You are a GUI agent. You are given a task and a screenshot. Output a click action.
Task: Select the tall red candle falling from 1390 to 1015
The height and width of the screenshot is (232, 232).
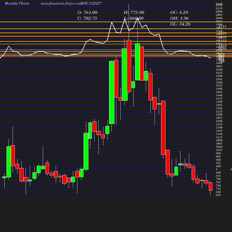click(163, 128)
